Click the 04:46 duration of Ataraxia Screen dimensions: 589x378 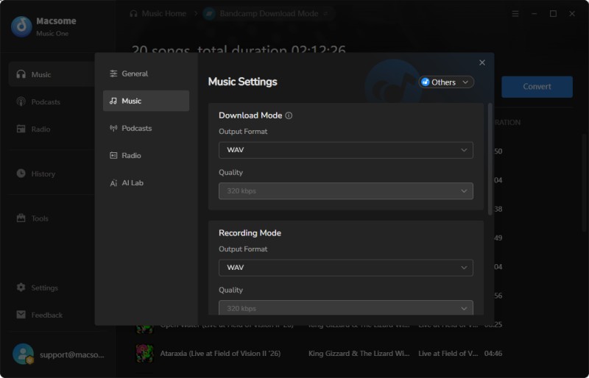[x=493, y=354]
